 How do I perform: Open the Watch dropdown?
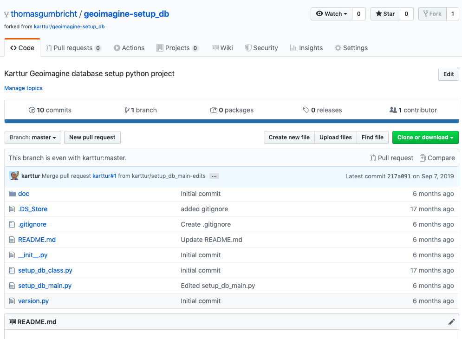pos(332,14)
